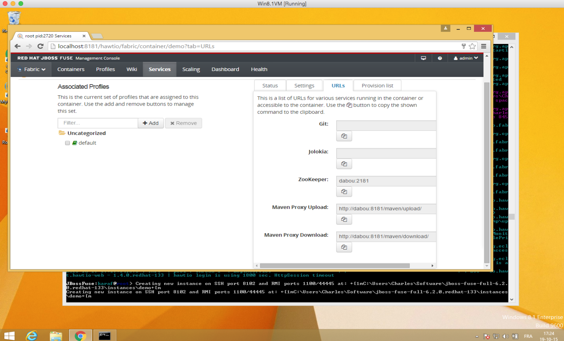Click the default profile name
564x341 pixels.
click(x=87, y=143)
